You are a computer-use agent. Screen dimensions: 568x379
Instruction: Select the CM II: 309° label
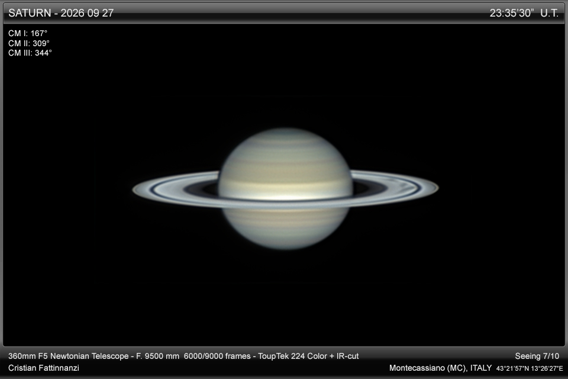(29, 43)
